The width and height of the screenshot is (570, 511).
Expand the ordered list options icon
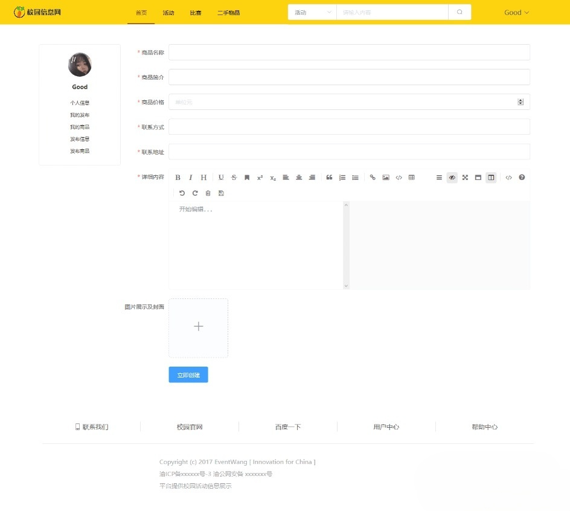(342, 177)
